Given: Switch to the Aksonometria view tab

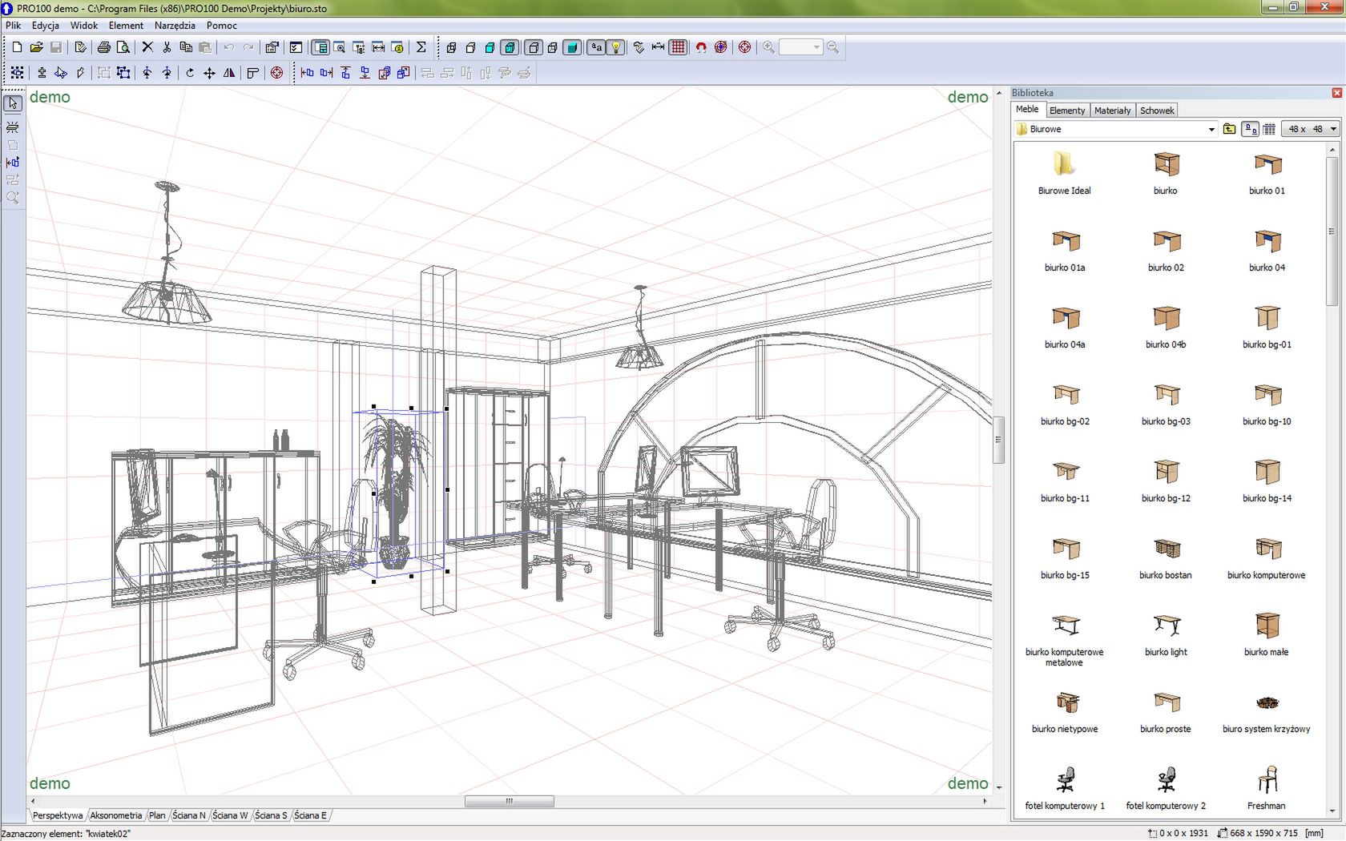Looking at the screenshot, I should tap(116, 815).
